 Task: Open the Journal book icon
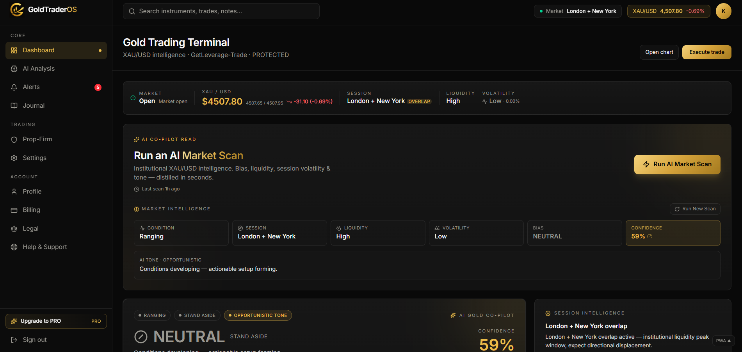pos(14,106)
